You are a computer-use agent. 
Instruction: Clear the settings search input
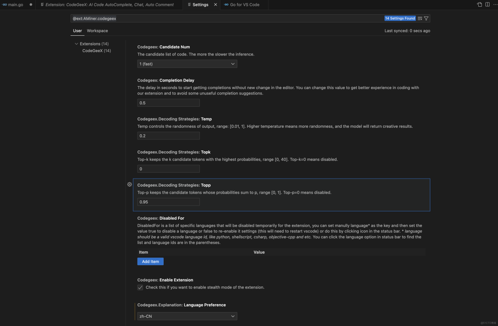(x=419, y=18)
